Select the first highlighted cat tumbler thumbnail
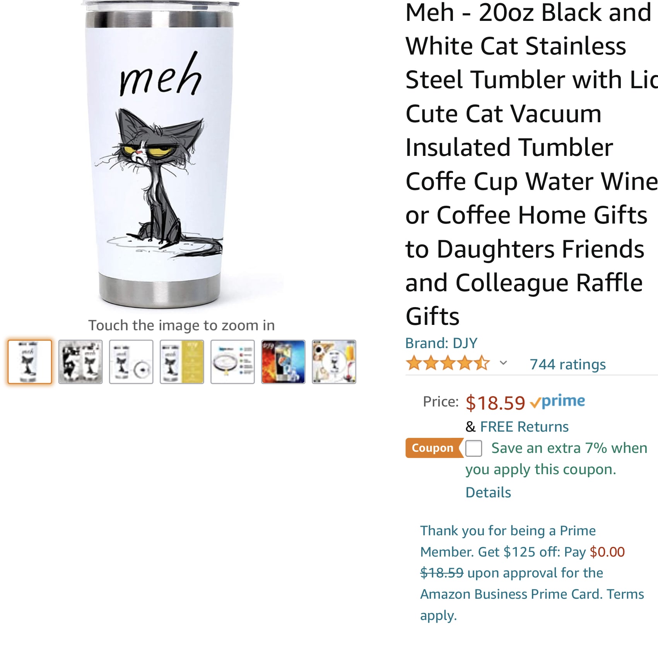The height and width of the screenshot is (649, 658). pos(30,362)
